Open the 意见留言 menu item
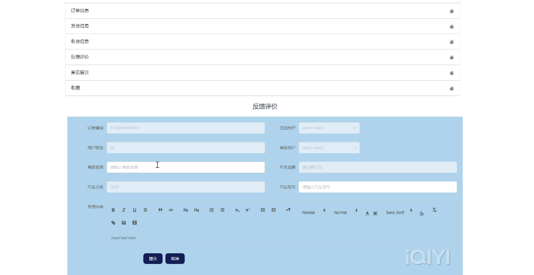 click(x=262, y=72)
